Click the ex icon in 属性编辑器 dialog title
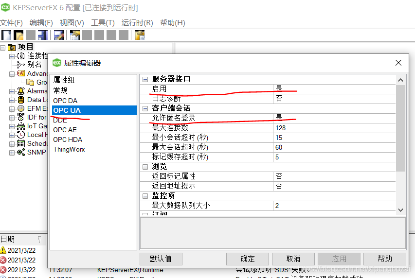This screenshot has height=278, width=415. click(x=57, y=63)
